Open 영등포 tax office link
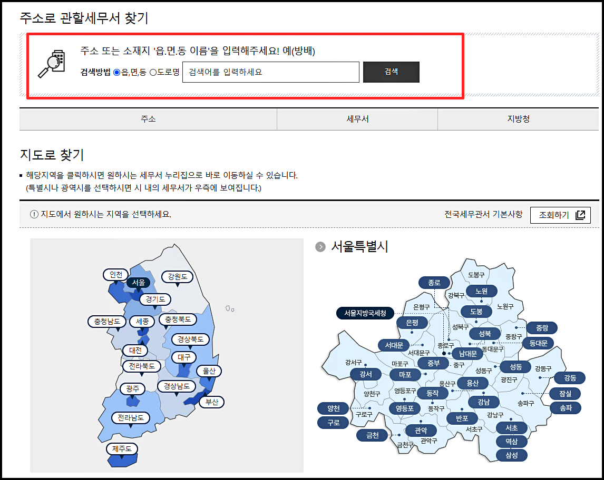 (x=404, y=408)
